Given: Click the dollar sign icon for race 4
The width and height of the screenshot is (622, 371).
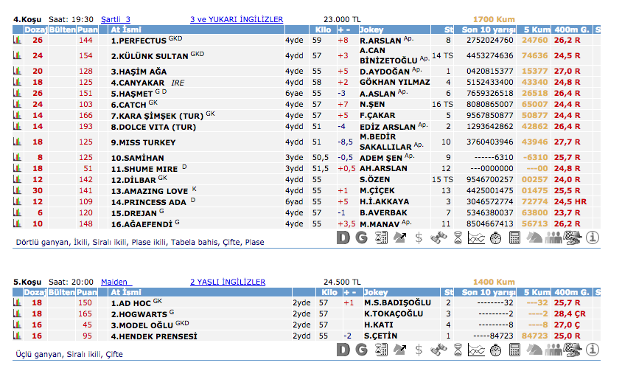Looking at the screenshot, I should pyautogui.click(x=419, y=238).
